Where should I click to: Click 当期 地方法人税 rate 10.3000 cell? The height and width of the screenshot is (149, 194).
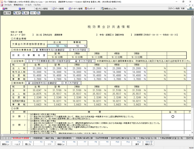click(37, 72)
